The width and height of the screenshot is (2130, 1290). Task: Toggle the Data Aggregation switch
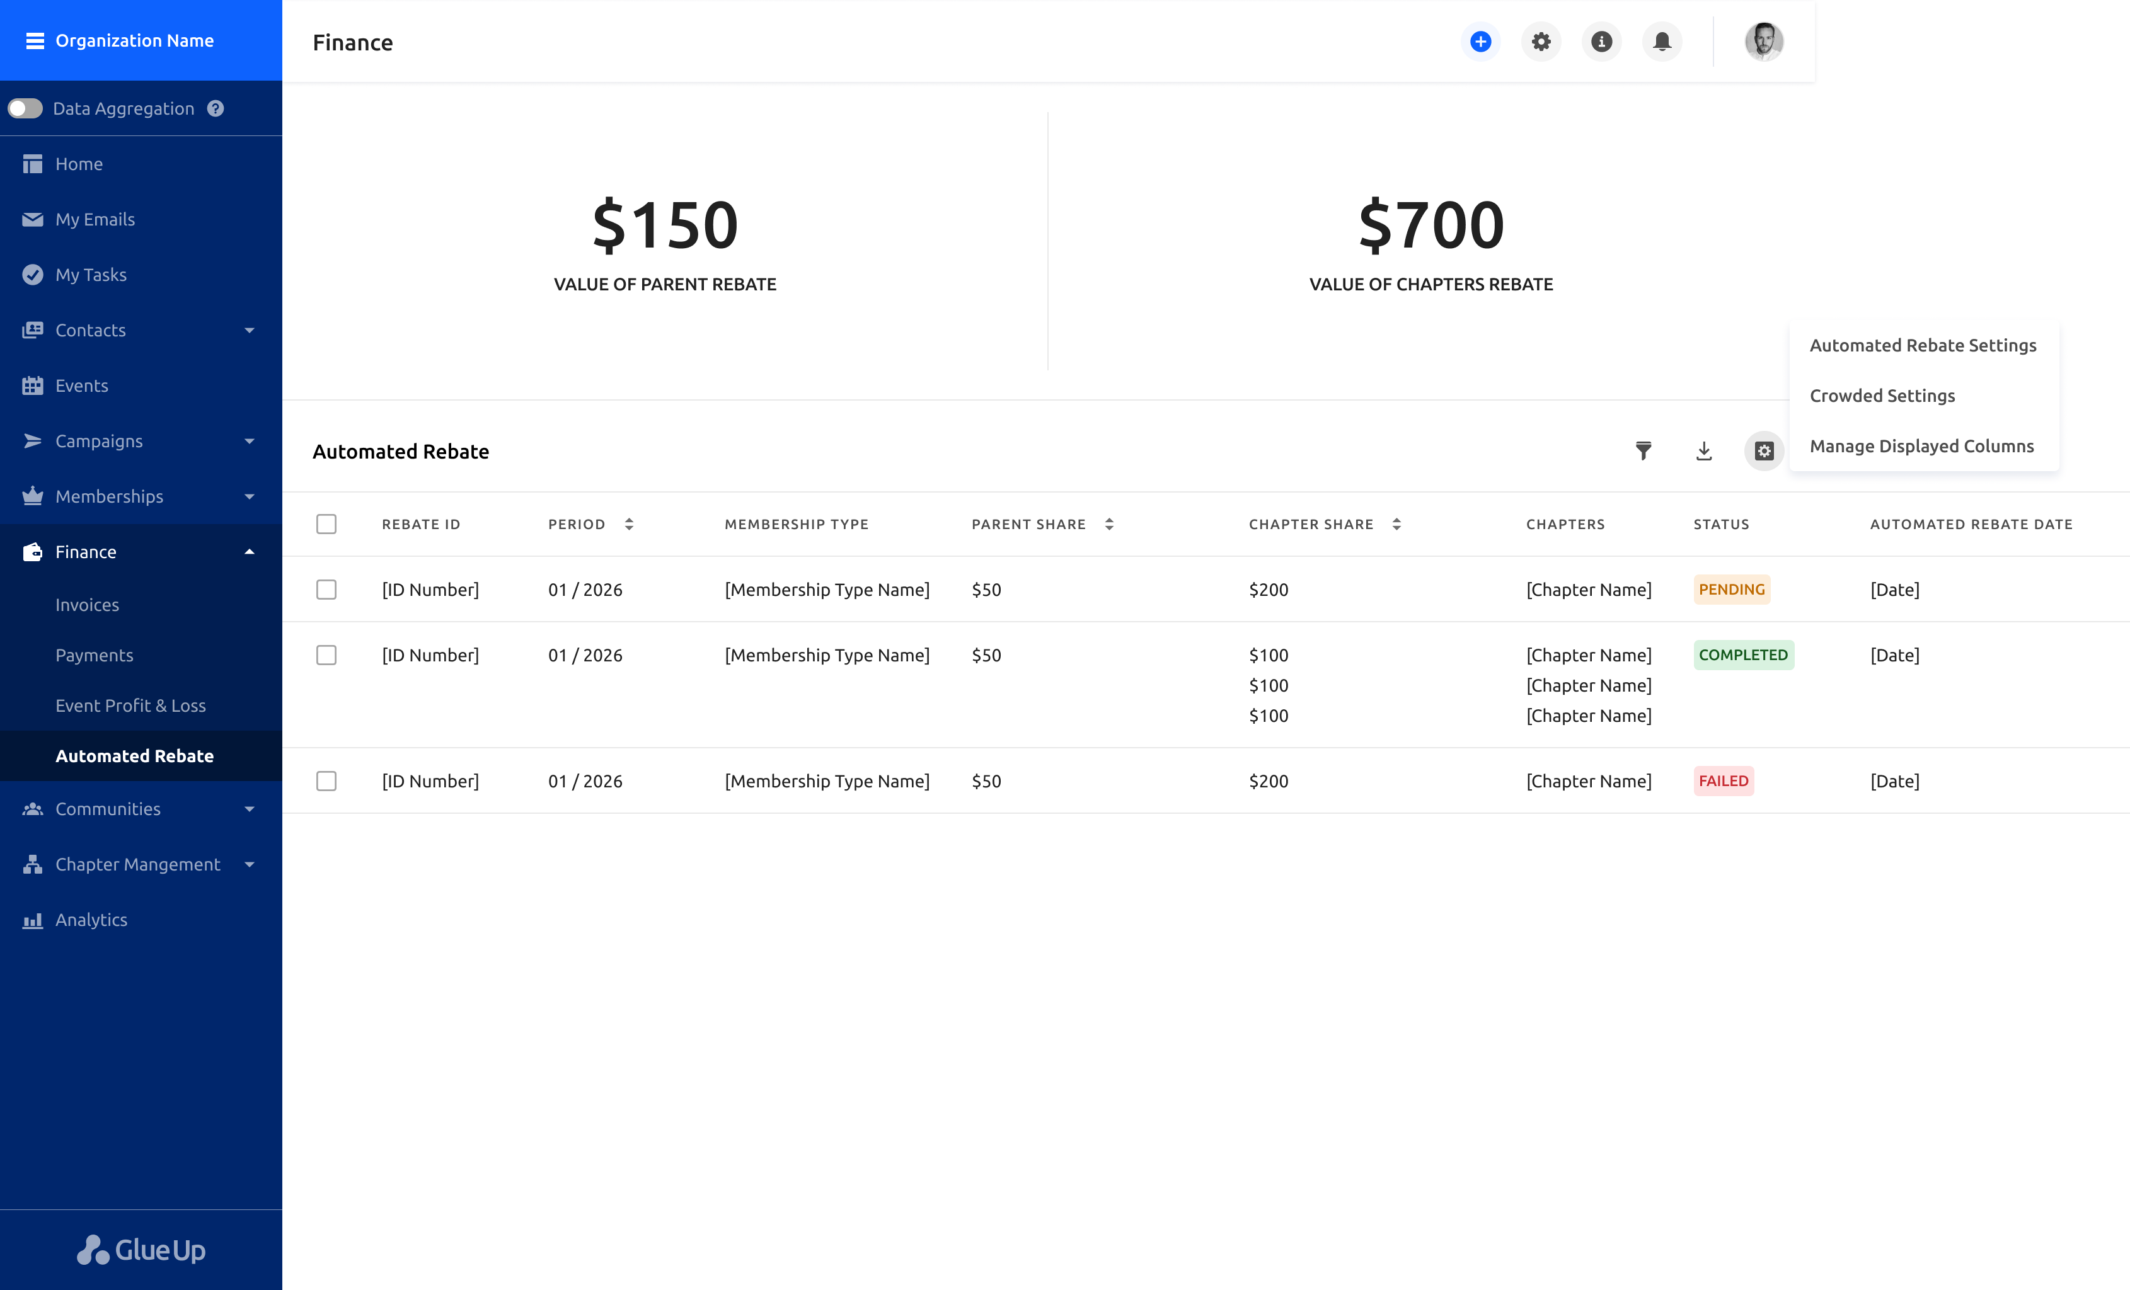pos(26,108)
